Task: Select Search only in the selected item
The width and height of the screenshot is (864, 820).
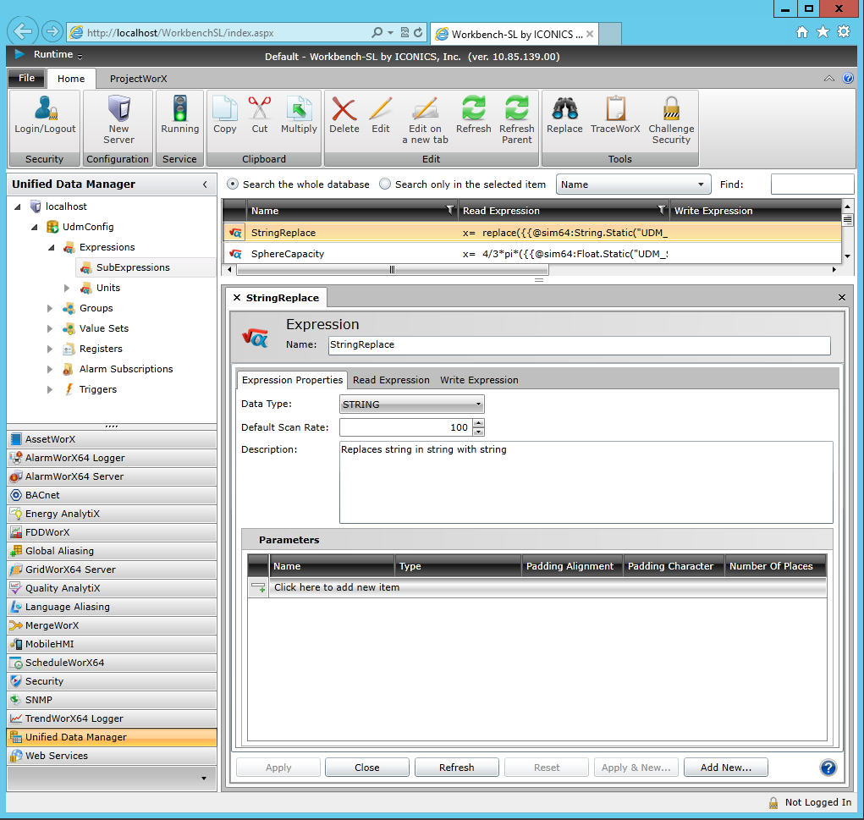Action: pyautogui.click(x=385, y=184)
